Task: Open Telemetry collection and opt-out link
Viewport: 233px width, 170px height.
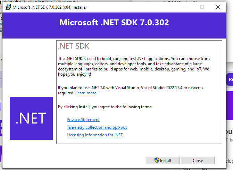Action: click(x=97, y=127)
